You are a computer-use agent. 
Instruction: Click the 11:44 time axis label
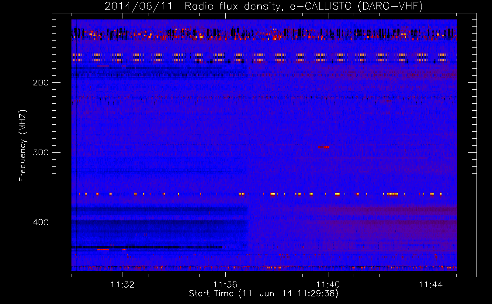[x=431, y=285]
